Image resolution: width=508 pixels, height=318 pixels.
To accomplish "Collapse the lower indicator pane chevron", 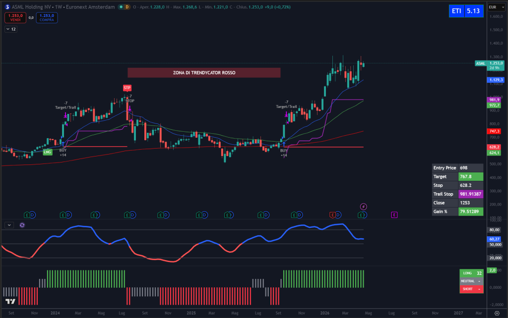I will (x=8, y=225).
